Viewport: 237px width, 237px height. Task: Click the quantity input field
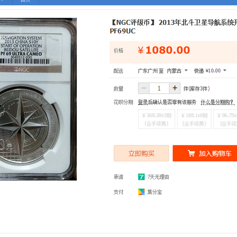click(x=159, y=88)
